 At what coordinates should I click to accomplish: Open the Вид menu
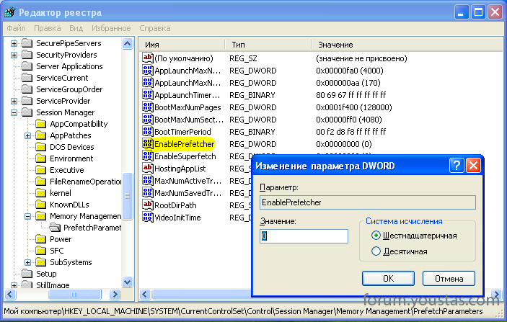click(x=76, y=28)
